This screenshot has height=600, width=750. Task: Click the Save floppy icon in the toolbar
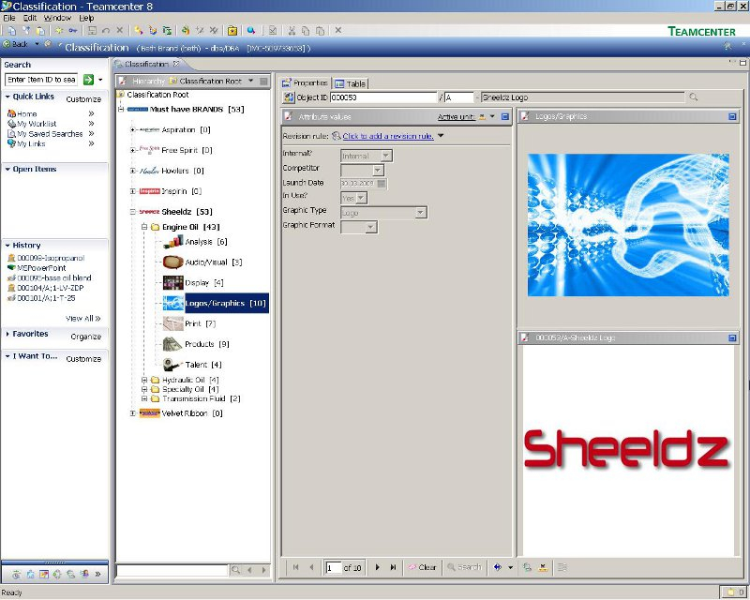tap(92, 31)
